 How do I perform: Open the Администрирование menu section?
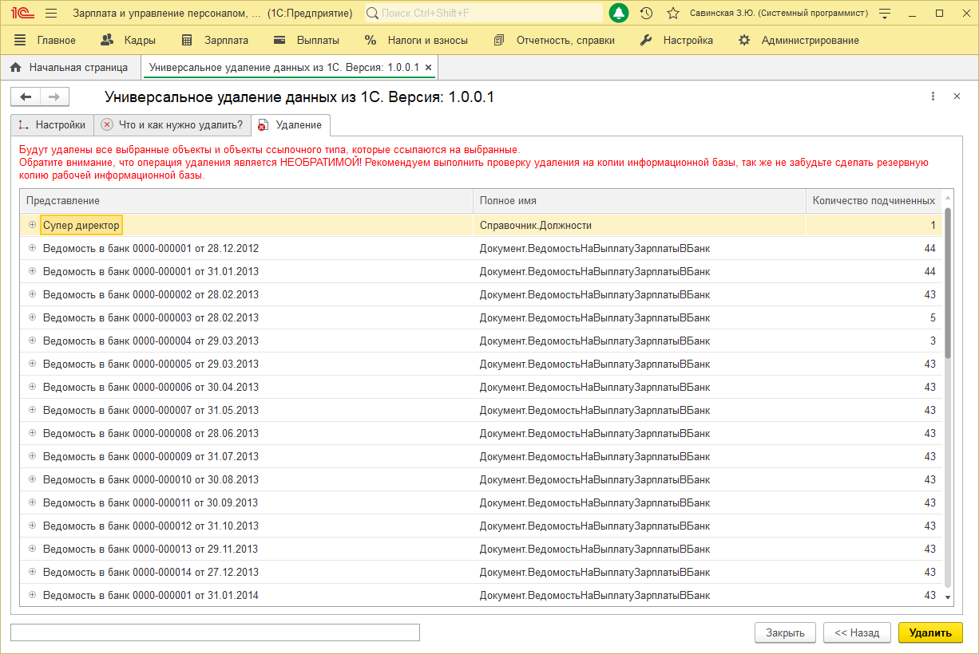(799, 40)
